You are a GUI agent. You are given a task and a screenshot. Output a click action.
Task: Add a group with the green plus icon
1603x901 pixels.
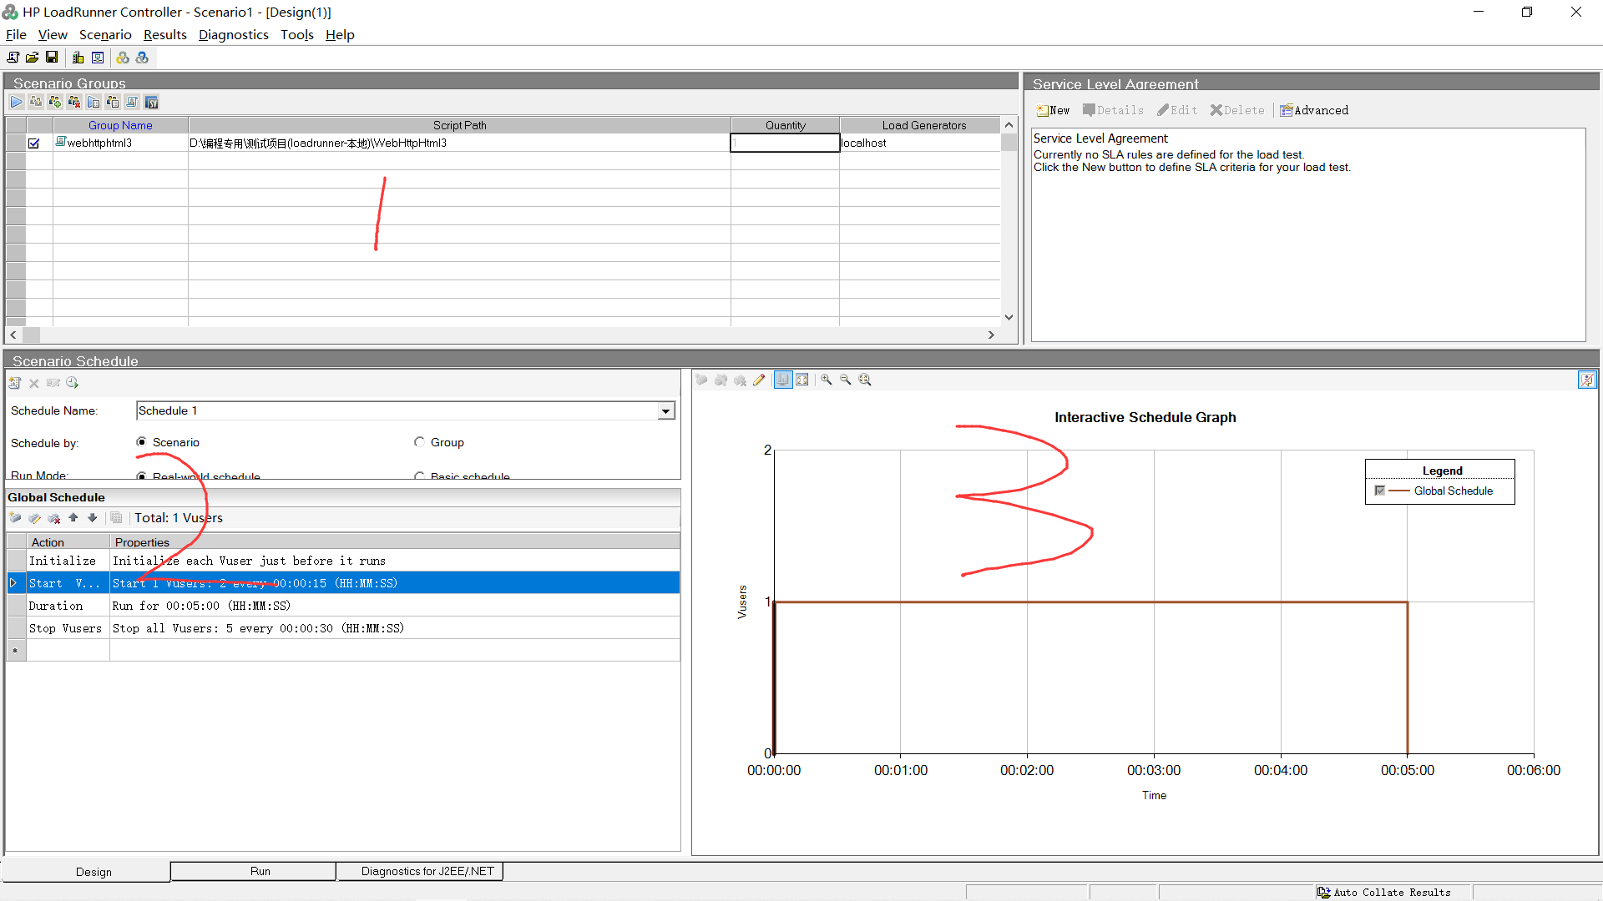[55, 102]
